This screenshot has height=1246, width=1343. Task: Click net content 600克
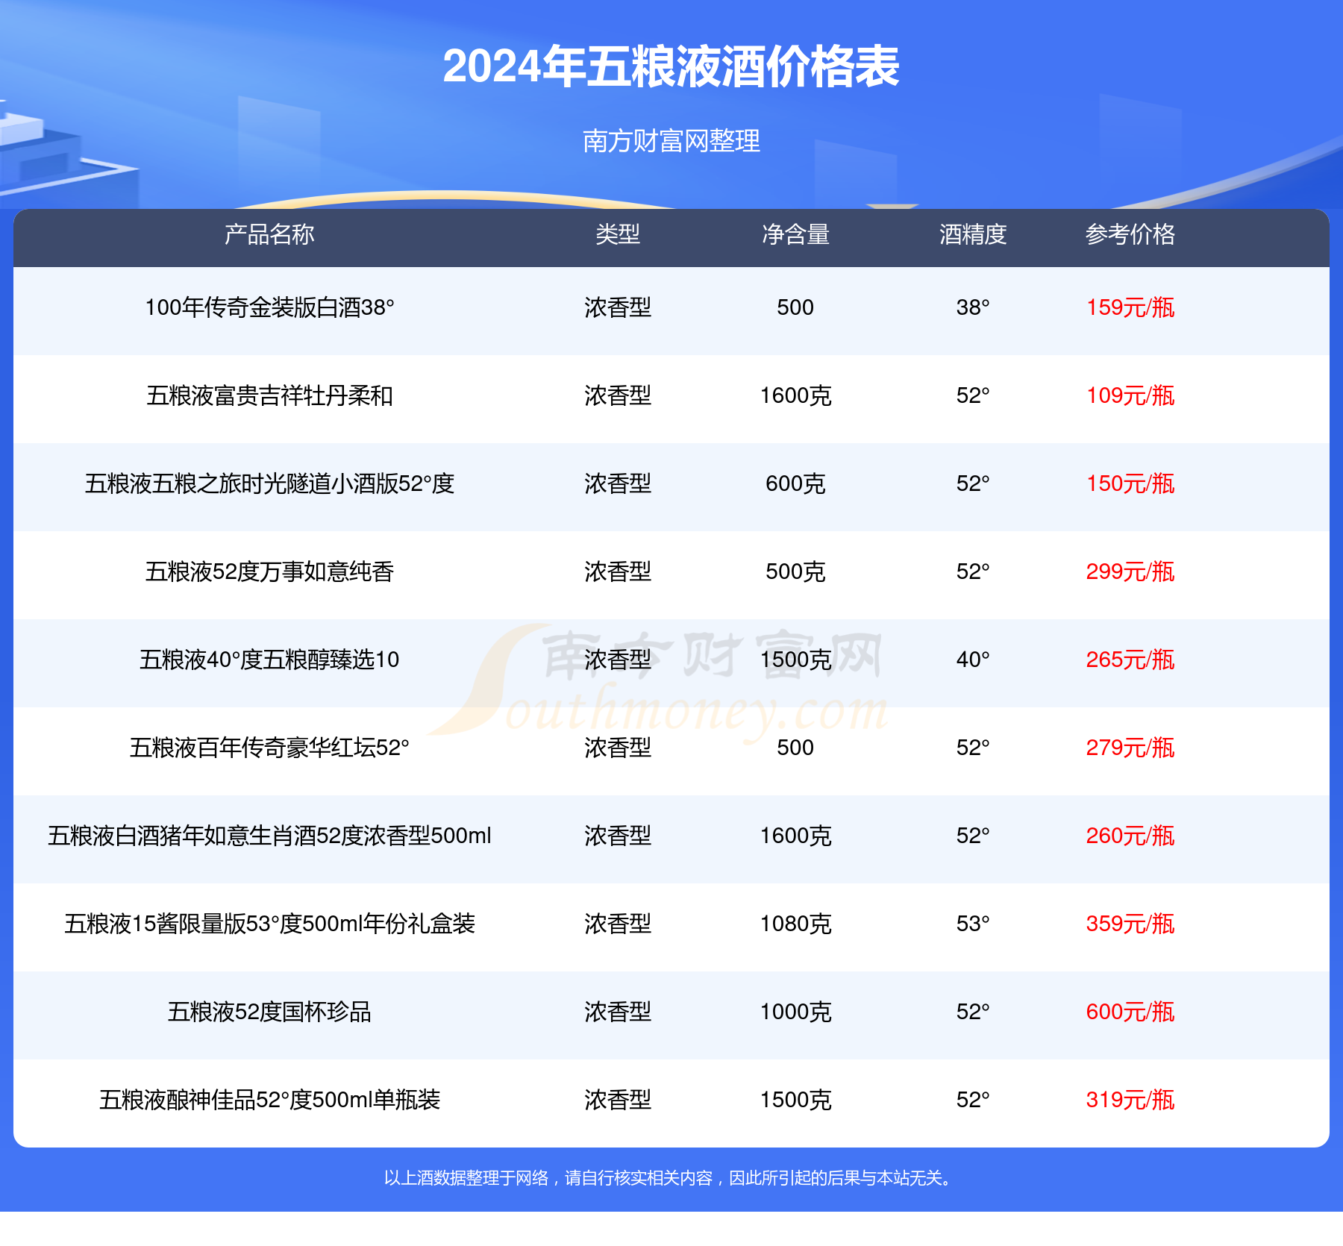(795, 483)
